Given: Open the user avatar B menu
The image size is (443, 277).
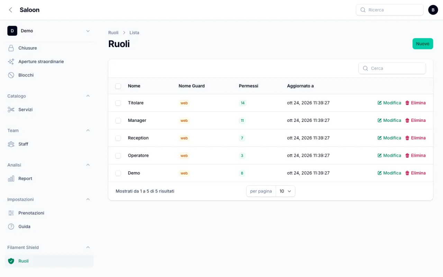Looking at the screenshot, I should pos(433,10).
